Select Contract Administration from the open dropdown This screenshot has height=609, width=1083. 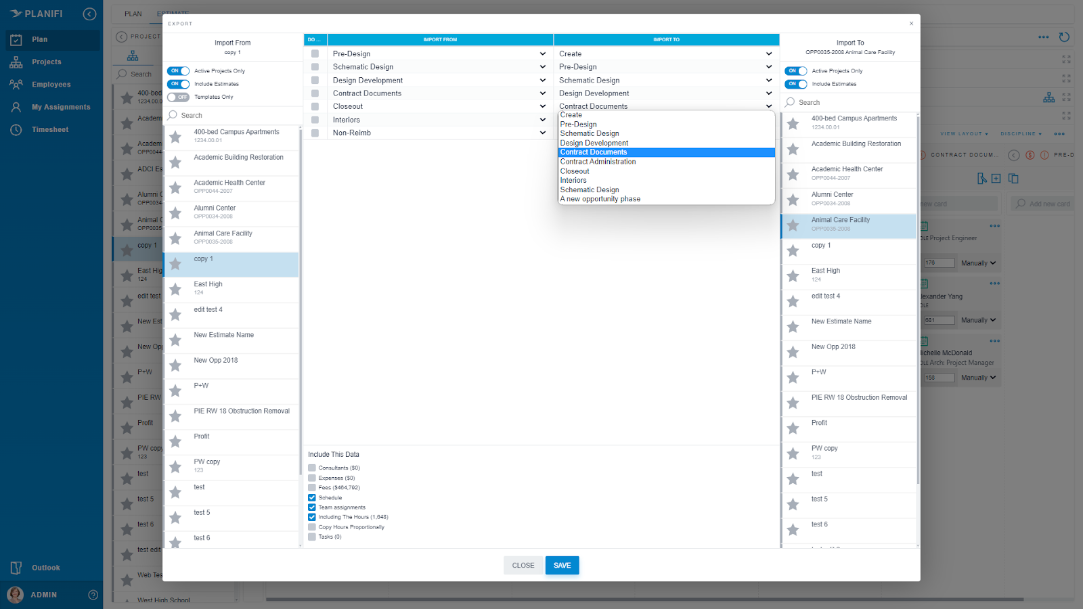click(x=597, y=161)
